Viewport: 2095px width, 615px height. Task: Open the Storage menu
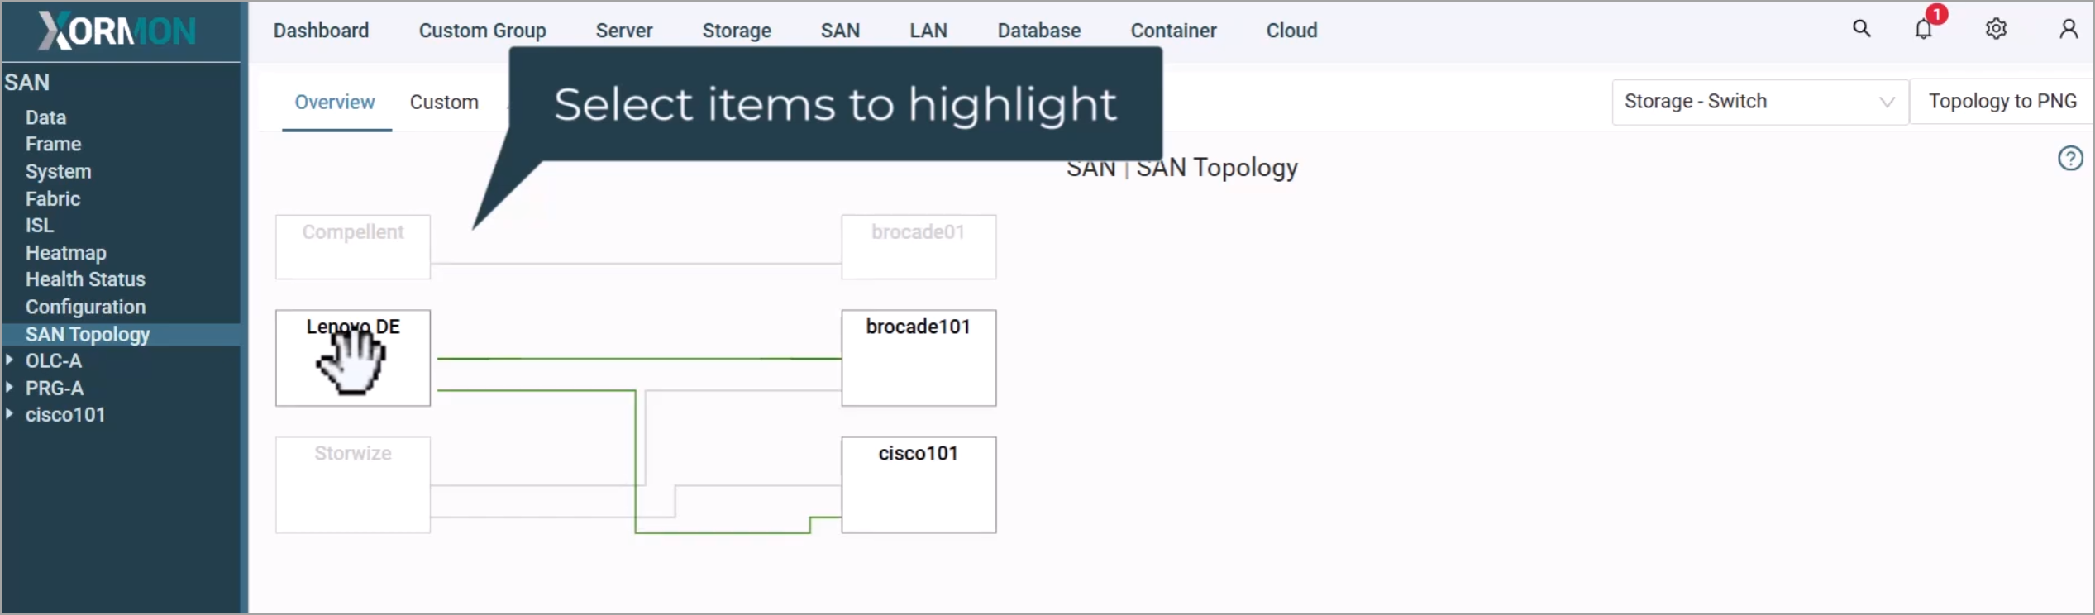point(737,31)
